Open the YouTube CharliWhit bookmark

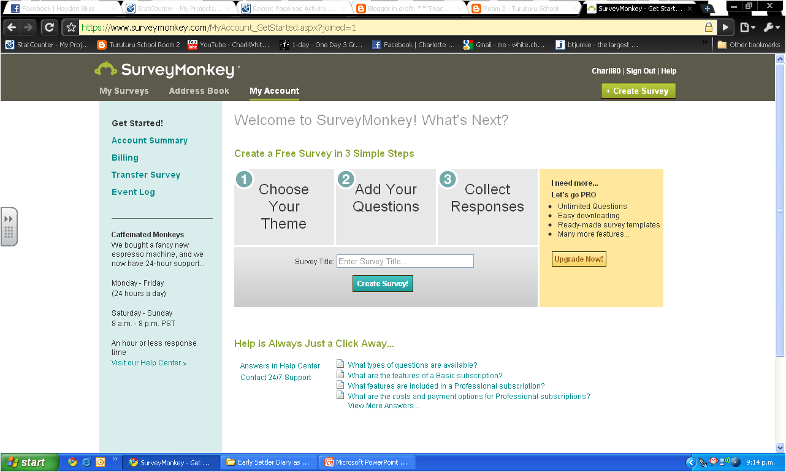pos(229,45)
